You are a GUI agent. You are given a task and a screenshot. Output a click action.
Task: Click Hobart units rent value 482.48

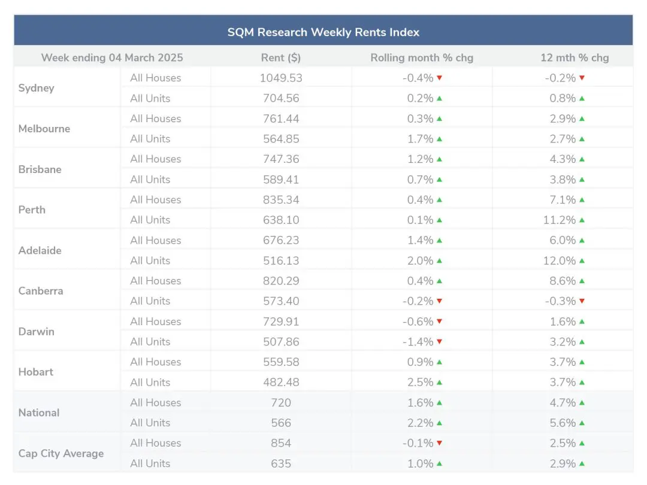point(281,382)
